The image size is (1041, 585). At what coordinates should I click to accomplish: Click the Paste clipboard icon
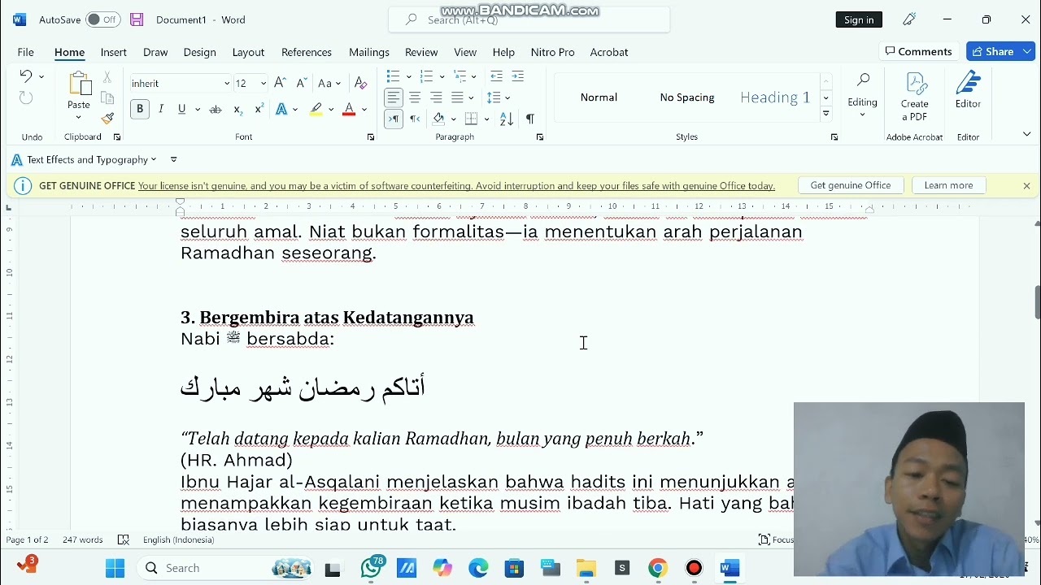click(x=79, y=84)
